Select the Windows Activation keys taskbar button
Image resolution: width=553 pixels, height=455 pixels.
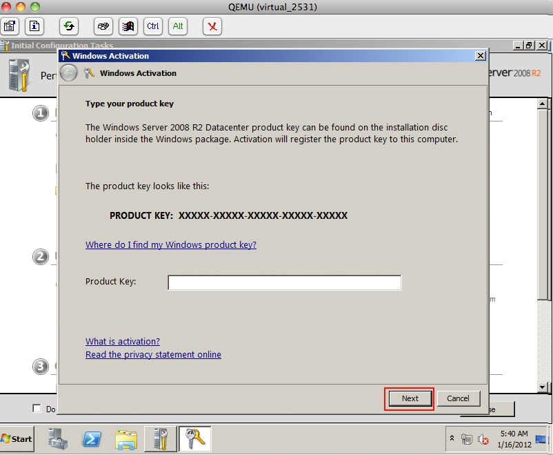194,438
